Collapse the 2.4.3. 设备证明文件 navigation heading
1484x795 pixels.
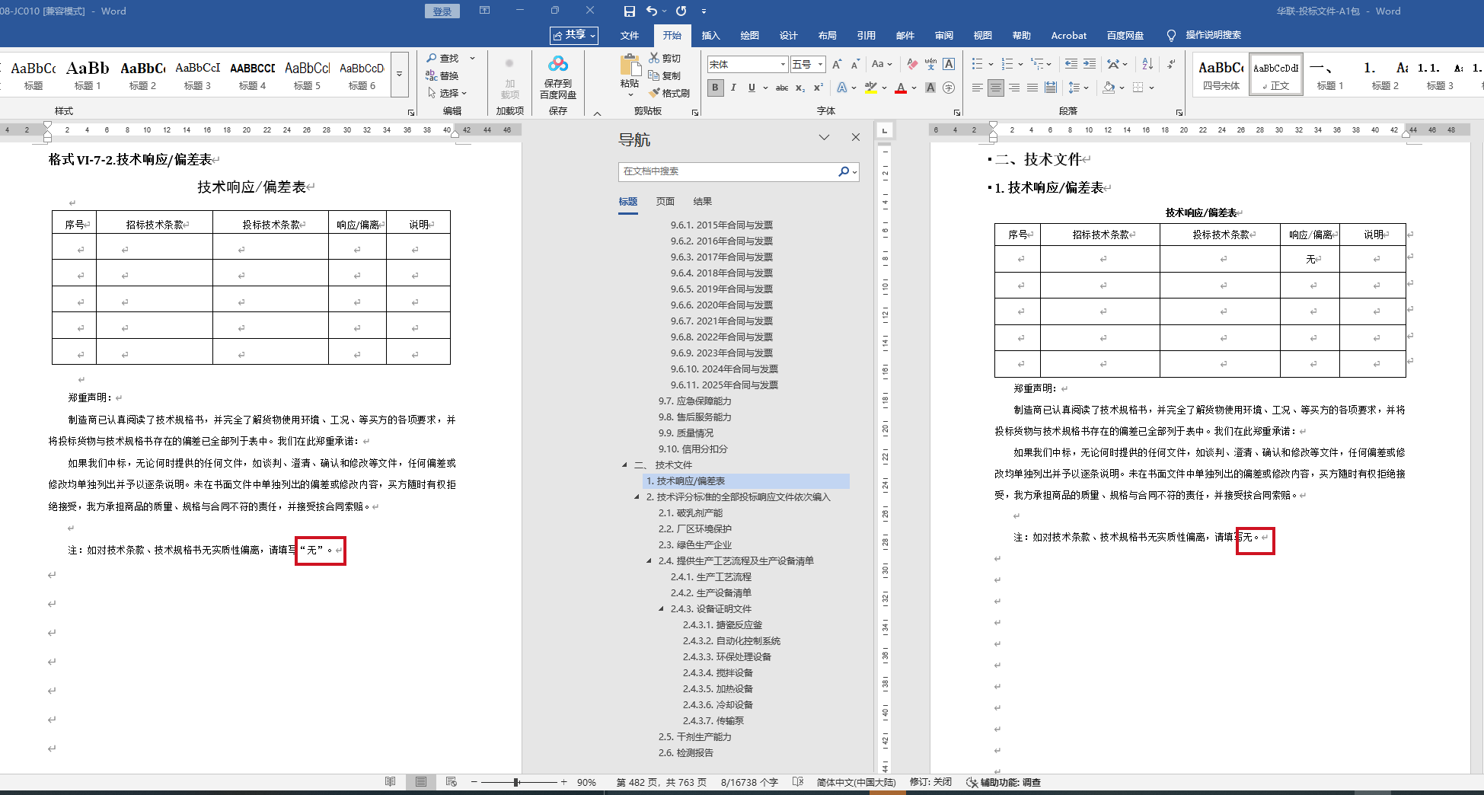tap(662, 608)
